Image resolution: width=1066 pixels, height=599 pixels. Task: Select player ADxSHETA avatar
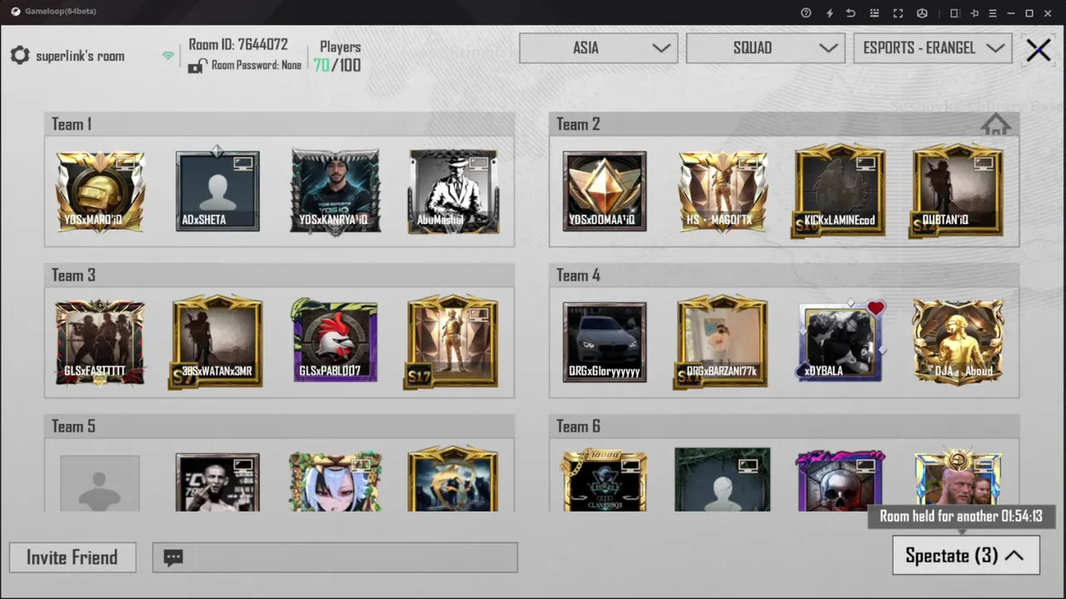point(217,191)
